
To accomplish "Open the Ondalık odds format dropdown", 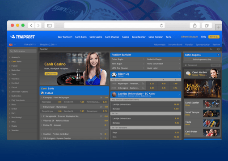I will tap(48, 44).
